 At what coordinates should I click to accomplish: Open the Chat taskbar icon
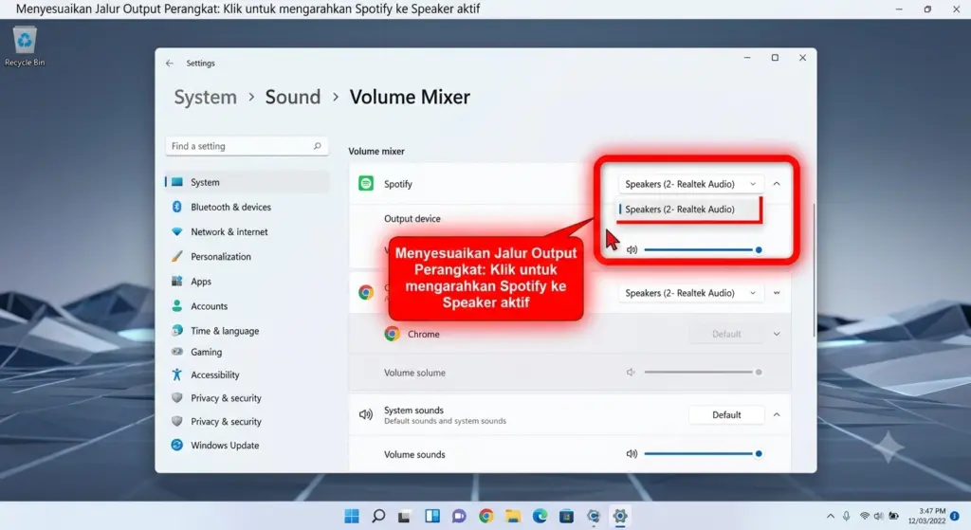coord(459,516)
